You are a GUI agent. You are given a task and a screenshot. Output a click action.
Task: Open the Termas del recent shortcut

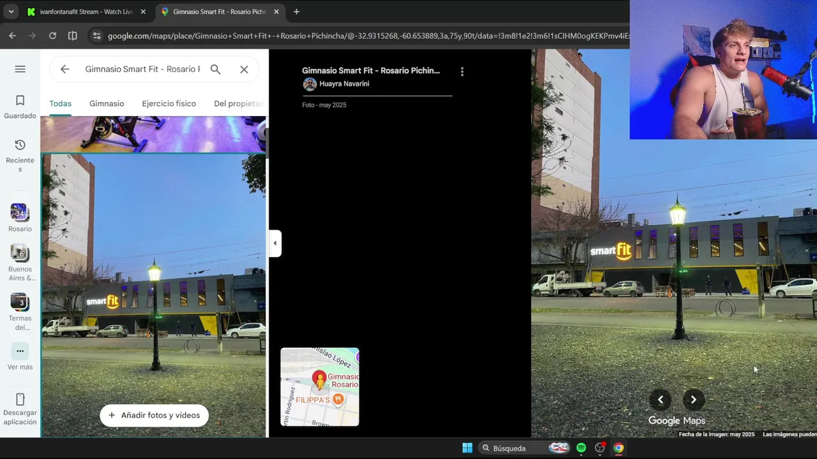coord(20,312)
